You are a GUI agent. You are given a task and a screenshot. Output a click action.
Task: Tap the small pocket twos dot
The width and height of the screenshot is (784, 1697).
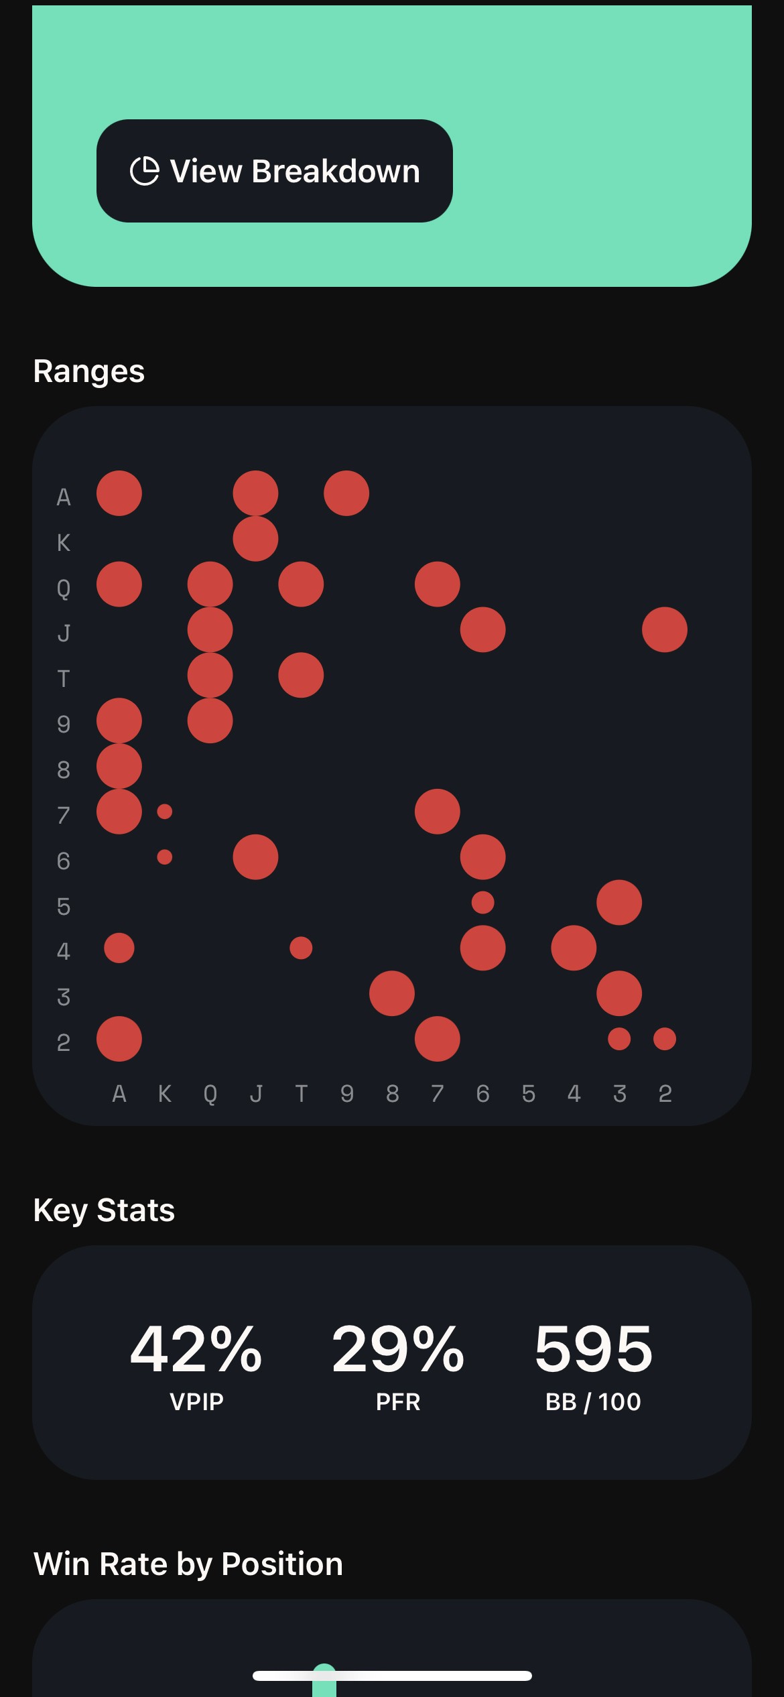pos(665,1039)
